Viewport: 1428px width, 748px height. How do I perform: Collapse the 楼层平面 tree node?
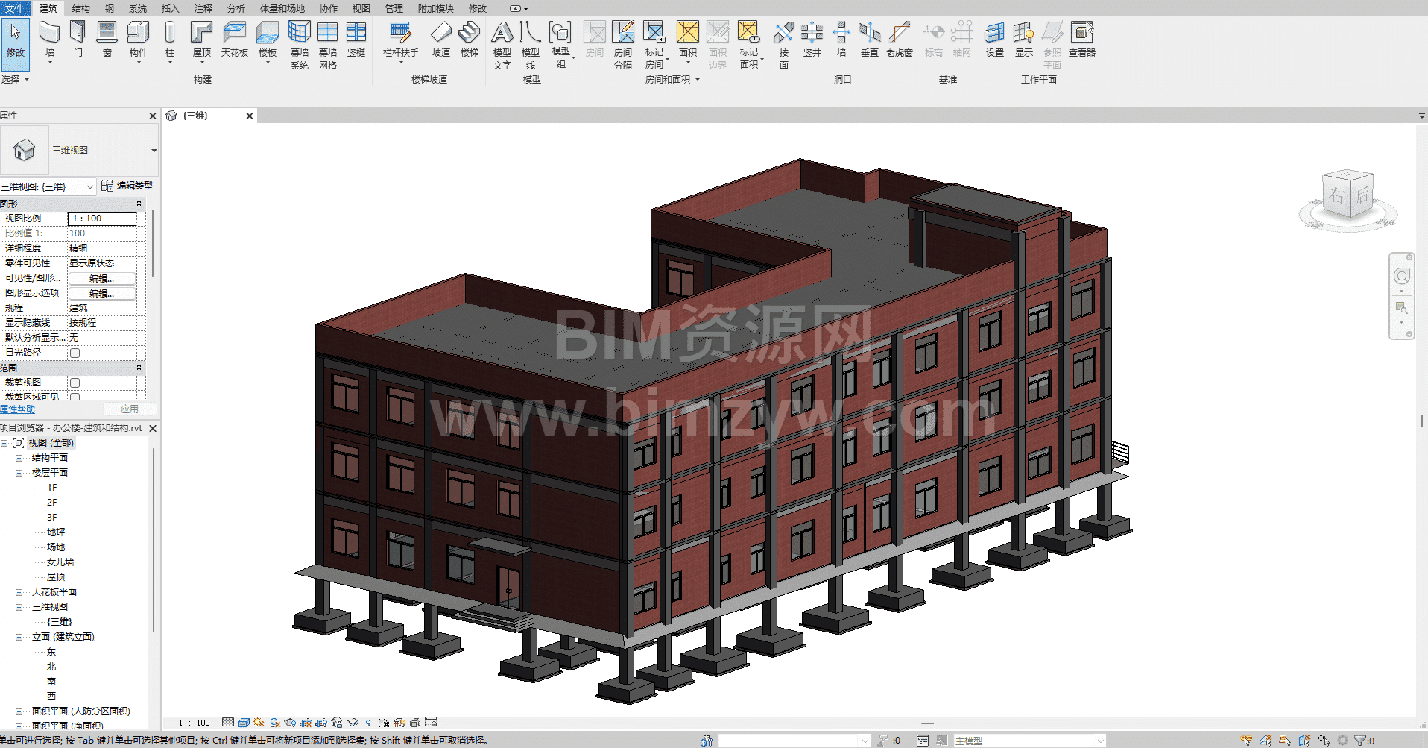(x=19, y=473)
